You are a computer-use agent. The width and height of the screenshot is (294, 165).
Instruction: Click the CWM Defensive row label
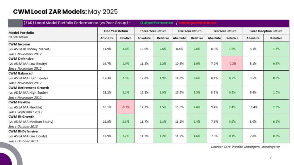21,59
